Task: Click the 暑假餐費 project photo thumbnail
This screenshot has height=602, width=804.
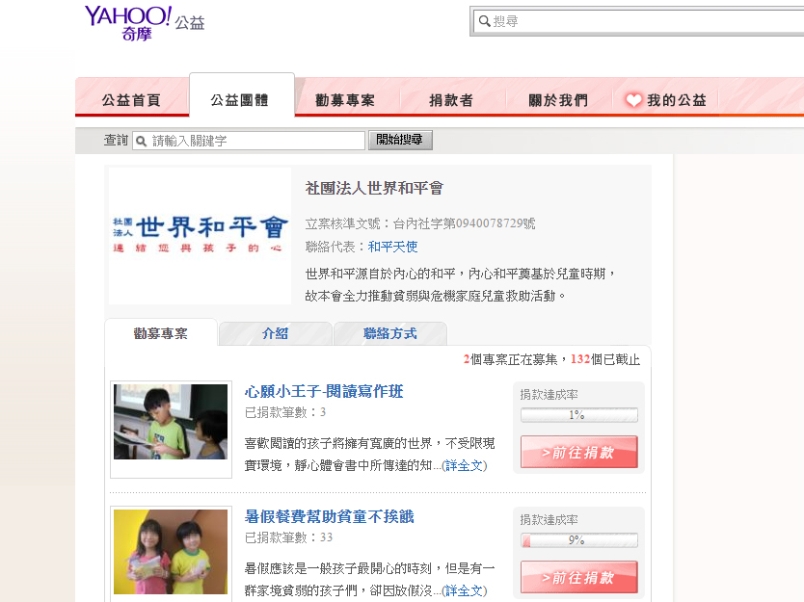Action: (171, 552)
